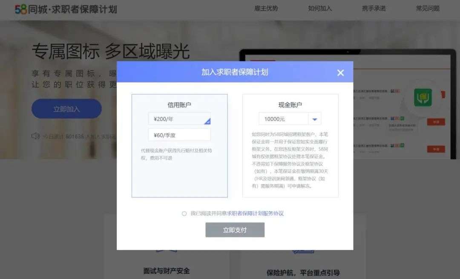This screenshot has width=460, height=279.
Task: Select the 信用账户 card
Action: (x=180, y=145)
